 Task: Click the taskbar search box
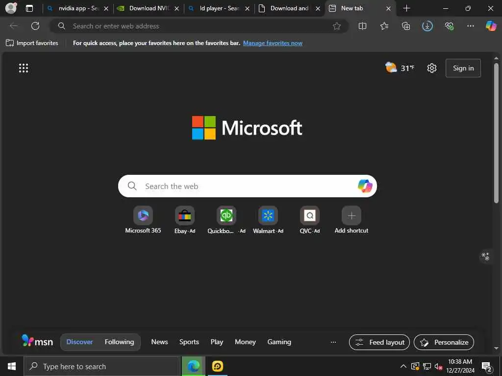point(102,366)
